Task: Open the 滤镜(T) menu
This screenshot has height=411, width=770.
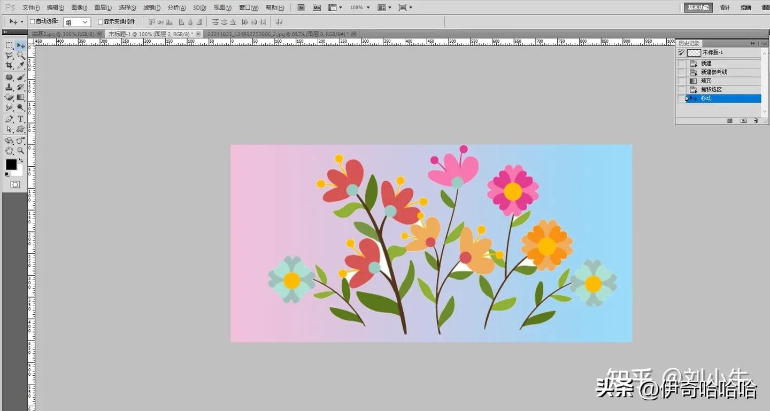Action: 152,7
